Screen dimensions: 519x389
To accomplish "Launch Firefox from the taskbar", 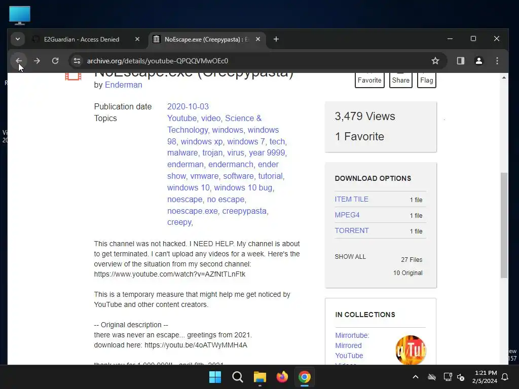I will coord(282,377).
